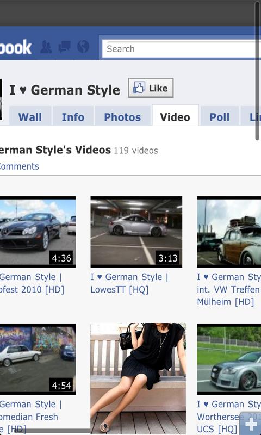Open the LowesTT [HQ] video title link
Image resolution: width=261 pixels, height=435 pixels.
(x=129, y=283)
